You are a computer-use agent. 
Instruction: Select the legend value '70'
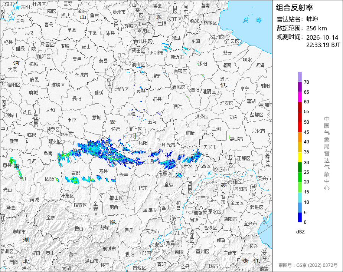pos(307,82)
